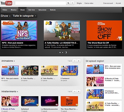124x112 pixels.
Task: Click The Show Must Go title in Intrattenimento
Action: 69,109
